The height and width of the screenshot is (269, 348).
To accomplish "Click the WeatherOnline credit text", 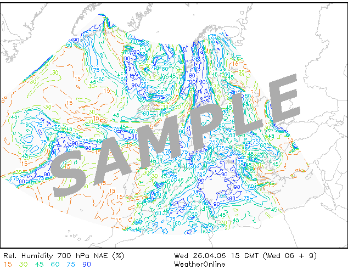I will [x=199, y=265].
